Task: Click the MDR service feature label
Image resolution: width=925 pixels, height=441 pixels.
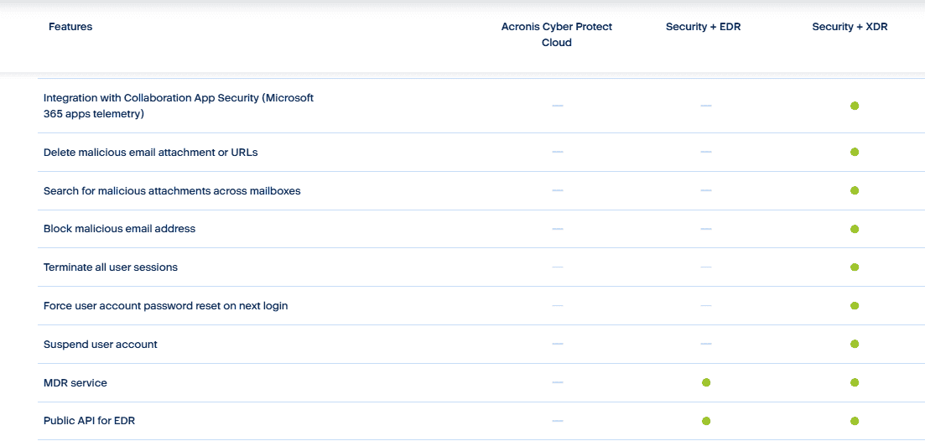Action: (x=75, y=382)
